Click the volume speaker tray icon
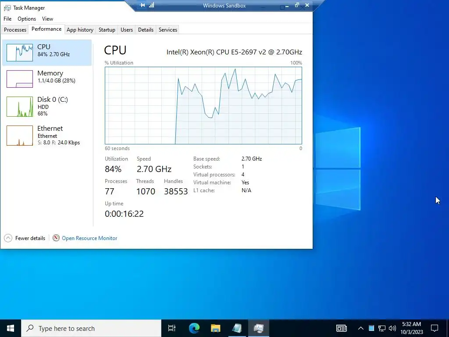Screen dimensions: 449x337 (x=392, y=328)
